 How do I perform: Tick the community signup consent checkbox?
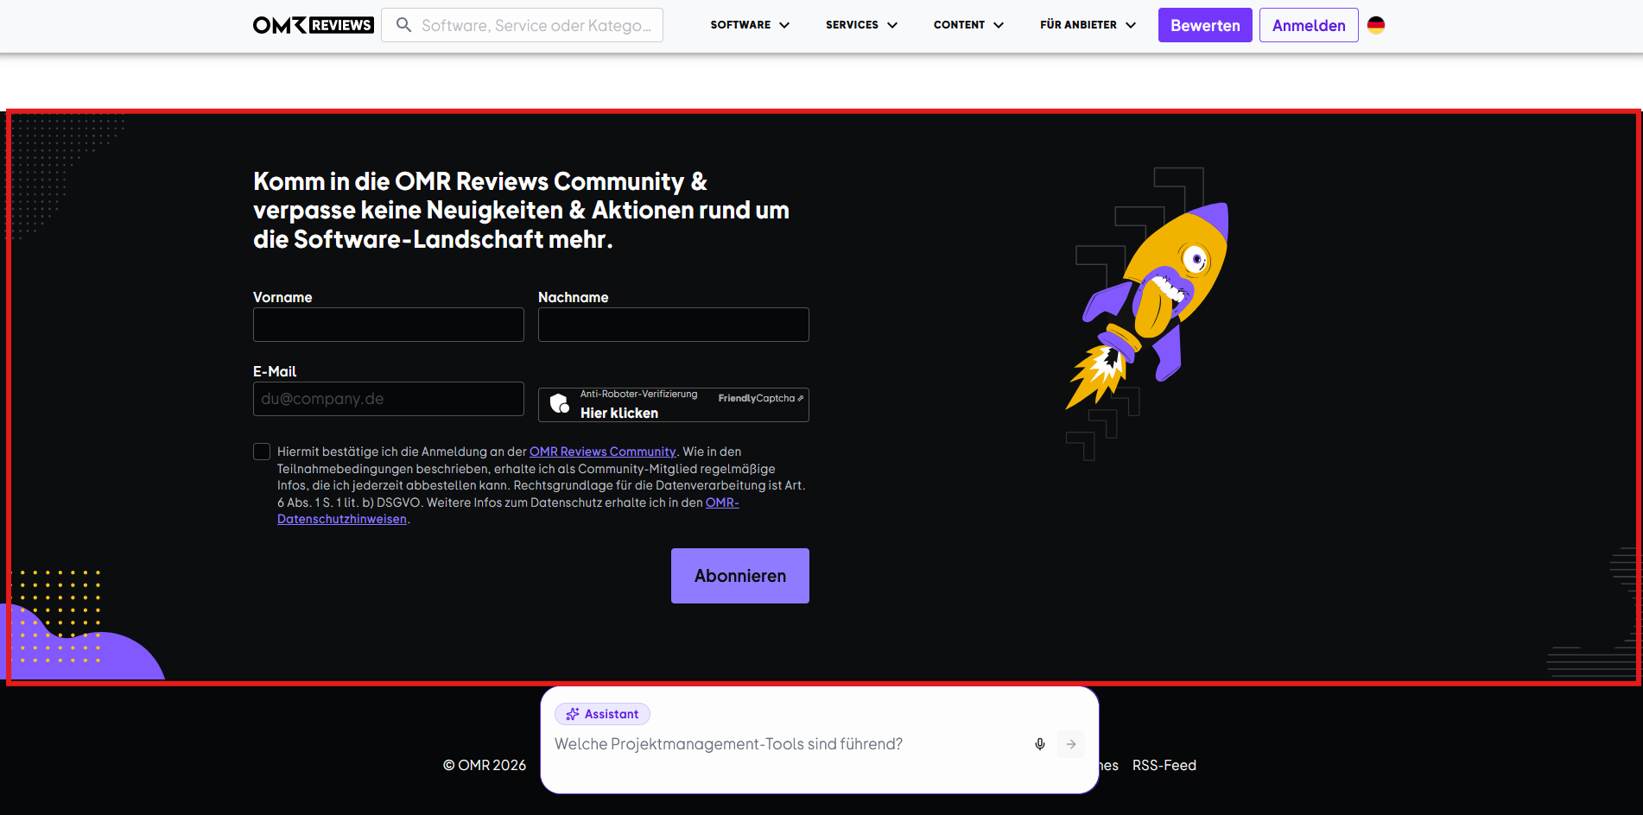262,452
